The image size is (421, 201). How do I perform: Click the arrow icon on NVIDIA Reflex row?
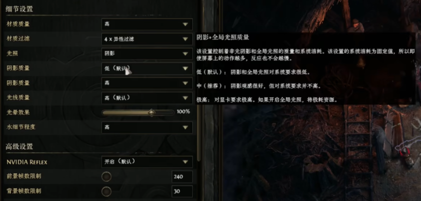tap(185, 162)
